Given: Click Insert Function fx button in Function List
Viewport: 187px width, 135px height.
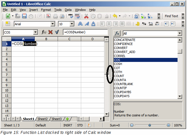Looking at the screenshot, I should coord(117,33).
